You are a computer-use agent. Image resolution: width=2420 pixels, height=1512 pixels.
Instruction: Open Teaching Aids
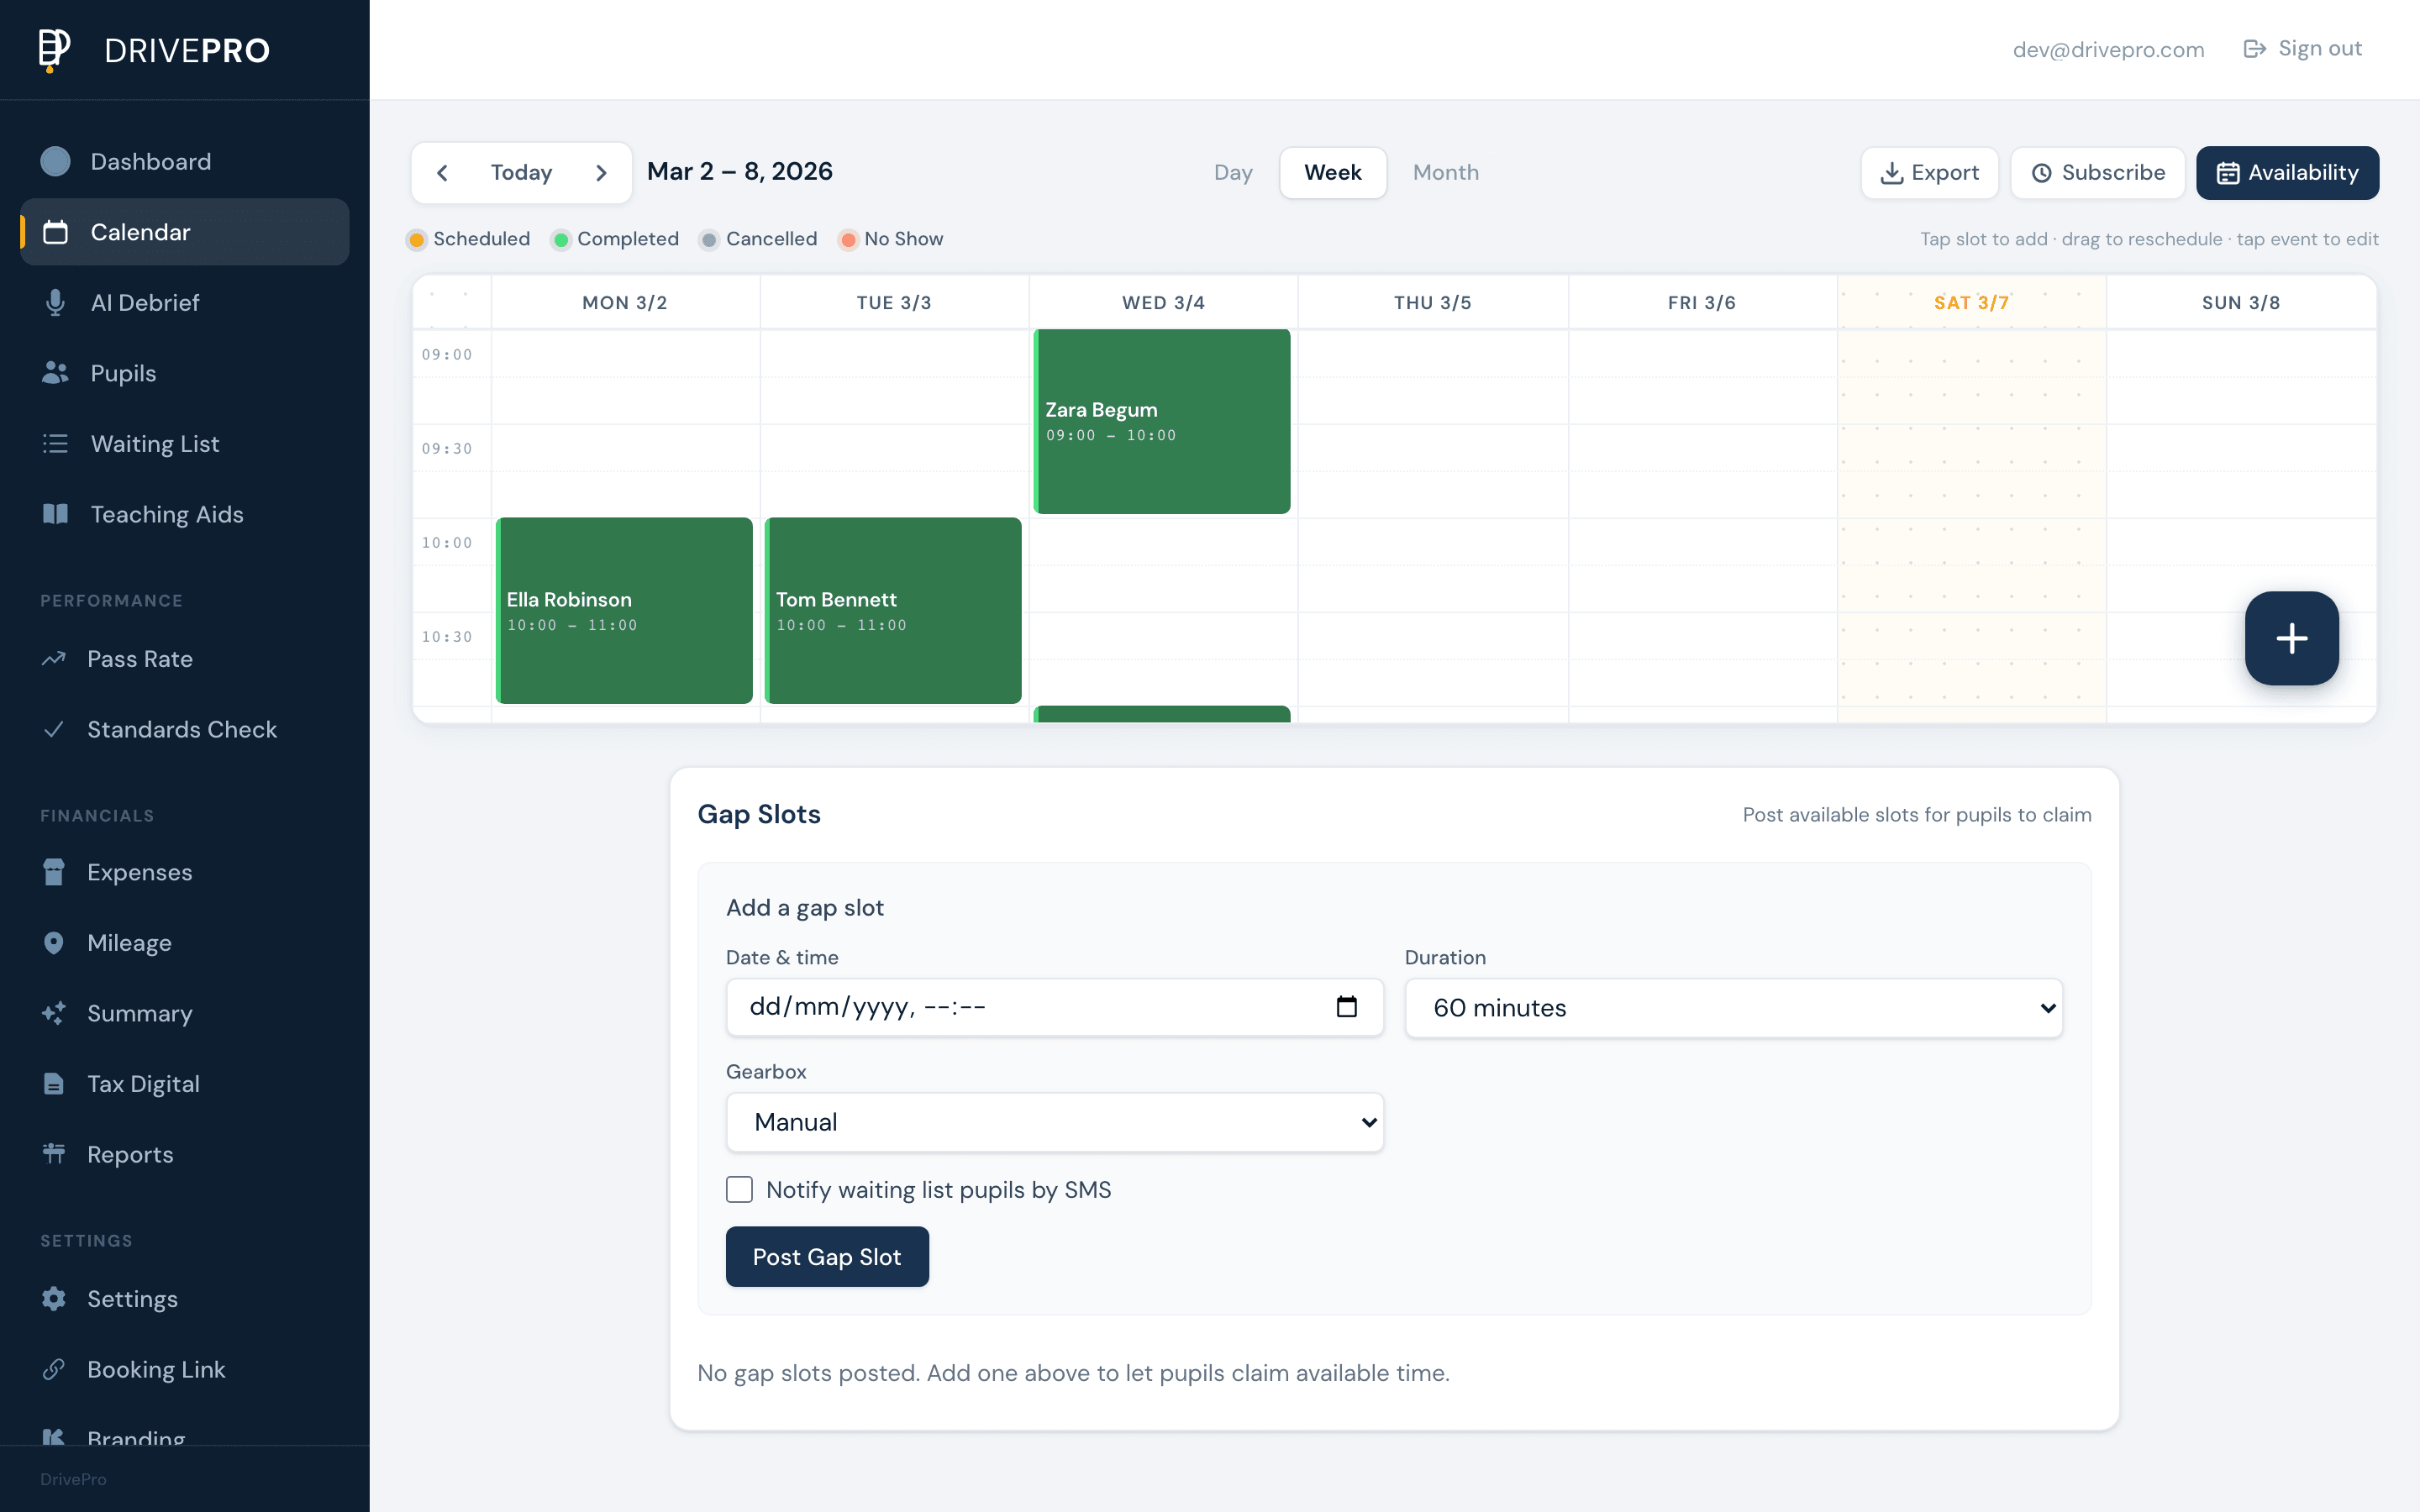tap(166, 514)
